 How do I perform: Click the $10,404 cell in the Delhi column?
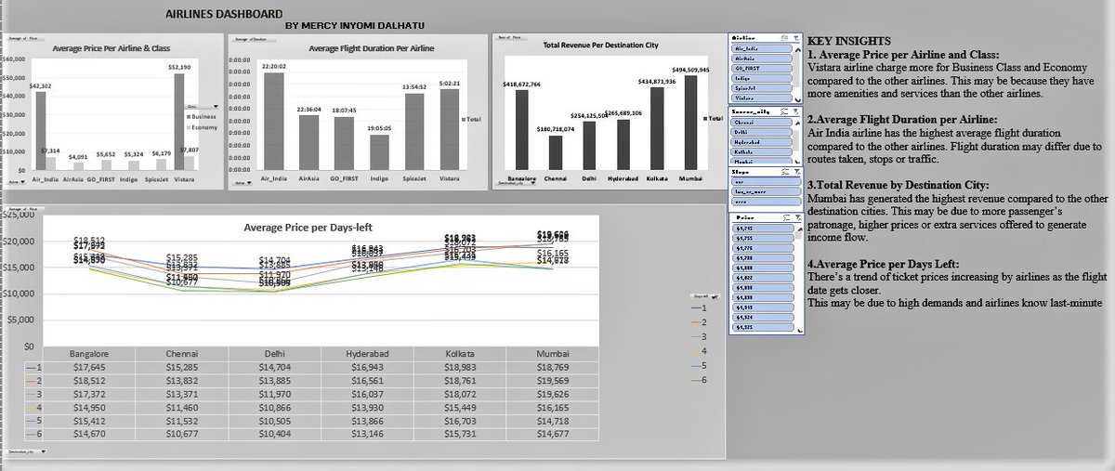[x=275, y=434]
